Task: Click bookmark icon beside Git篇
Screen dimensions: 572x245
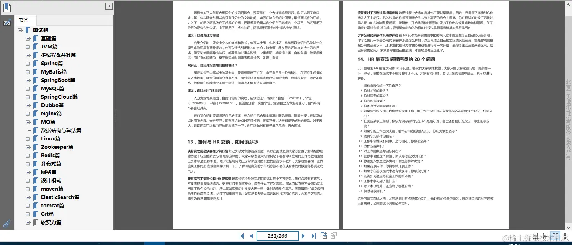Action: pyautogui.click(x=36, y=214)
